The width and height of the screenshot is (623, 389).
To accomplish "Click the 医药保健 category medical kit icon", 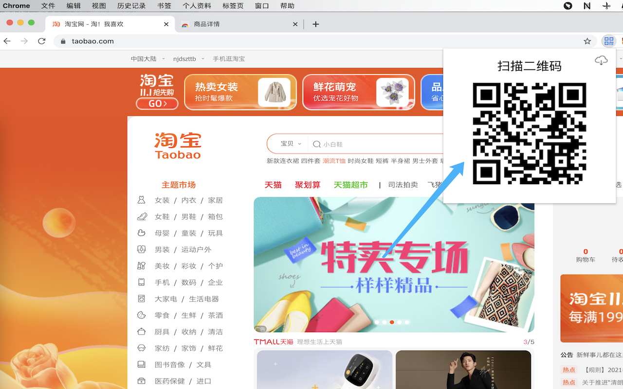I will pyautogui.click(x=142, y=381).
